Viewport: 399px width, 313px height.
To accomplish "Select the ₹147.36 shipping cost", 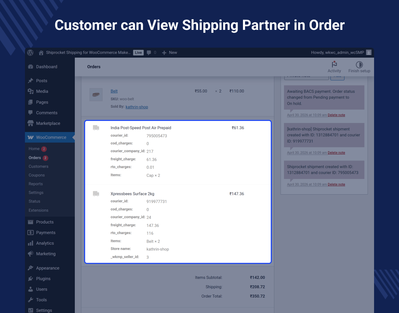I will coord(237,193).
